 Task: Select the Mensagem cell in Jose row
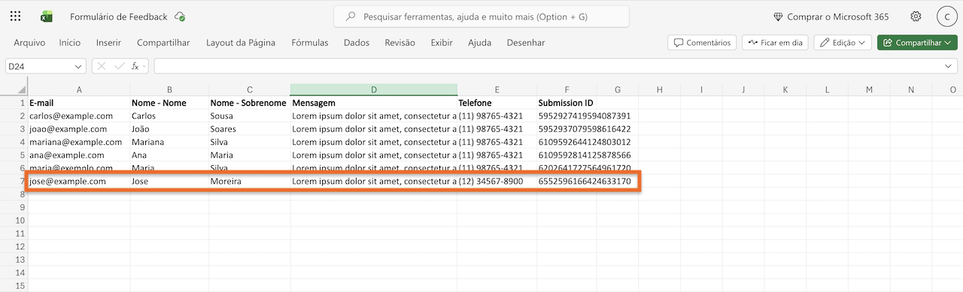pyautogui.click(x=373, y=181)
